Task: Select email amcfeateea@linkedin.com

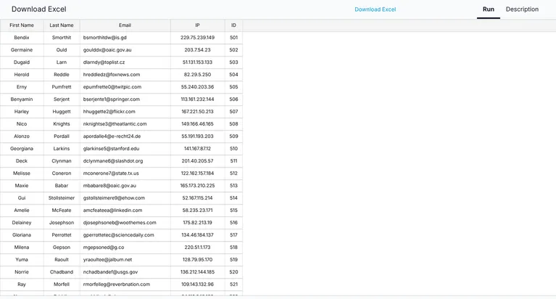Action: click(125, 210)
